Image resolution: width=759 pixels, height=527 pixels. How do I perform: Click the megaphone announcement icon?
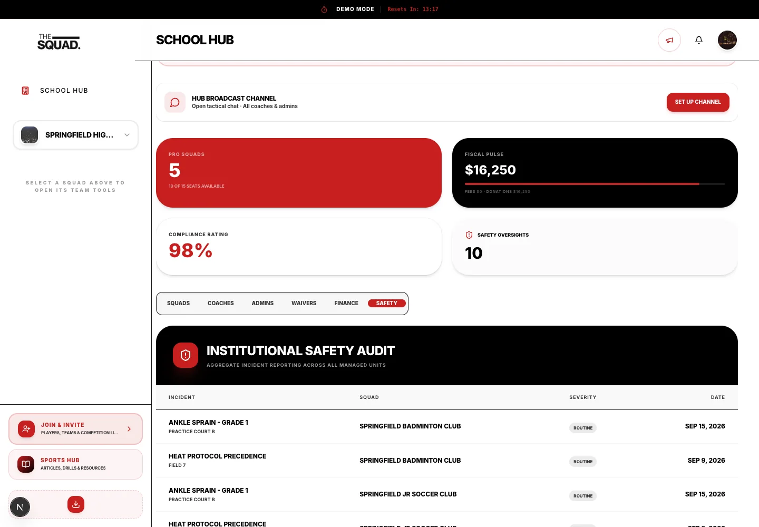(669, 40)
